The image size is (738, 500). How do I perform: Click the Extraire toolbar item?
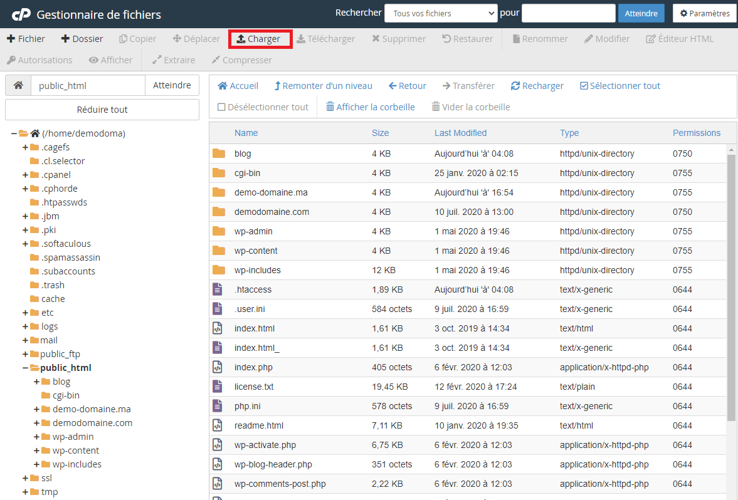pos(174,60)
